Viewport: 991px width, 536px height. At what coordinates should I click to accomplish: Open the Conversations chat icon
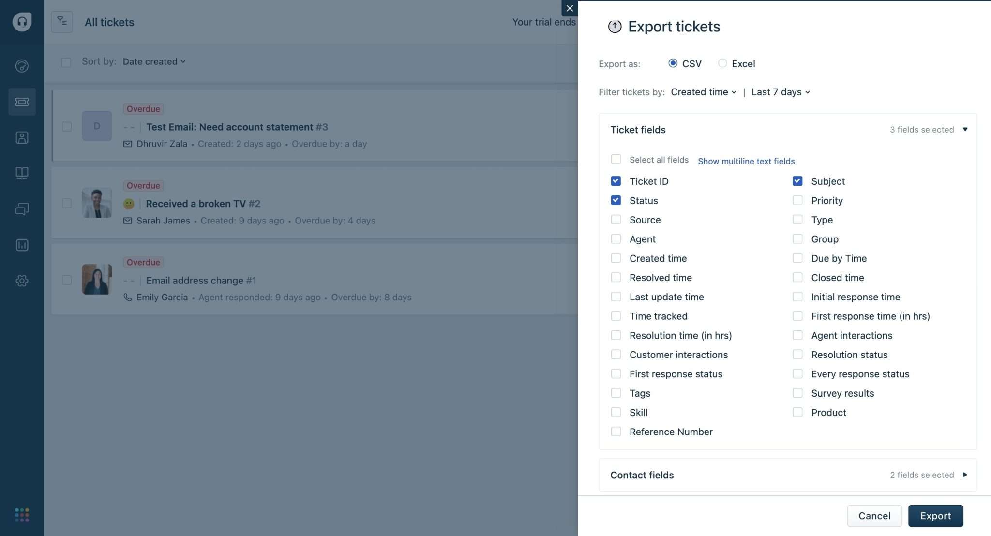click(x=22, y=208)
